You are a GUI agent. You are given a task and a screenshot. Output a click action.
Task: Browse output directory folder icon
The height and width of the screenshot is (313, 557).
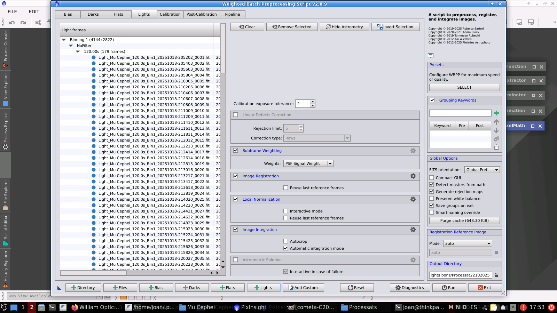(496, 275)
